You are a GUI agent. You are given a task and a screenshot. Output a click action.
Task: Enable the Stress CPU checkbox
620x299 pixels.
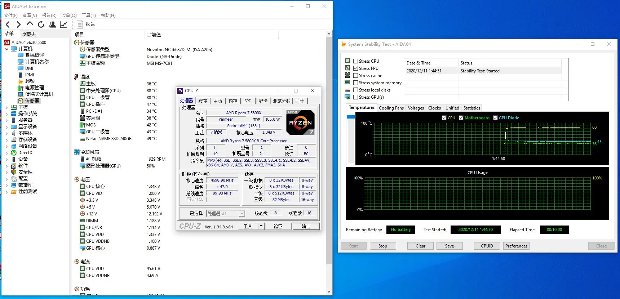coord(356,61)
